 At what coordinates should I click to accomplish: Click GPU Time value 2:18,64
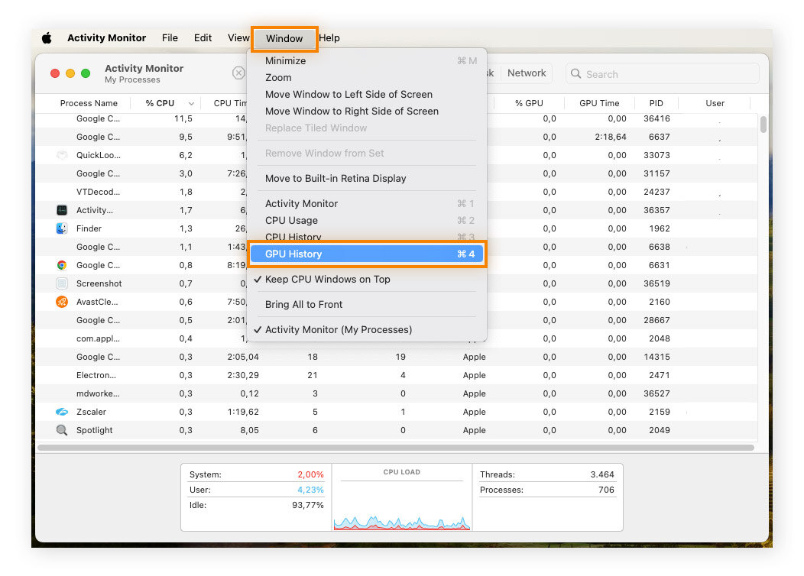pos(611,137)
